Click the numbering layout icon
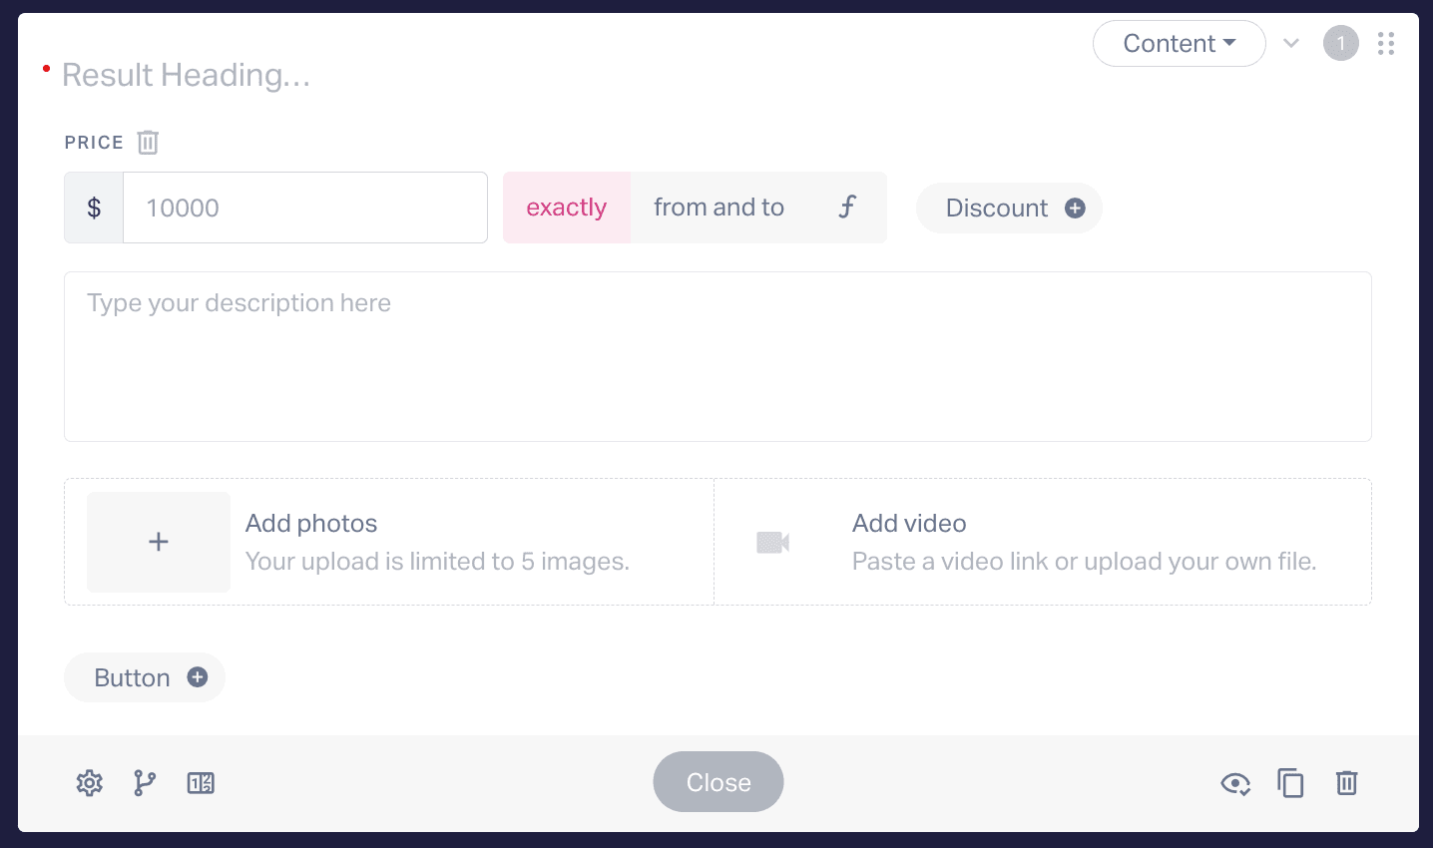Viewport: 1433px width, 848px height. click(201, 783)
